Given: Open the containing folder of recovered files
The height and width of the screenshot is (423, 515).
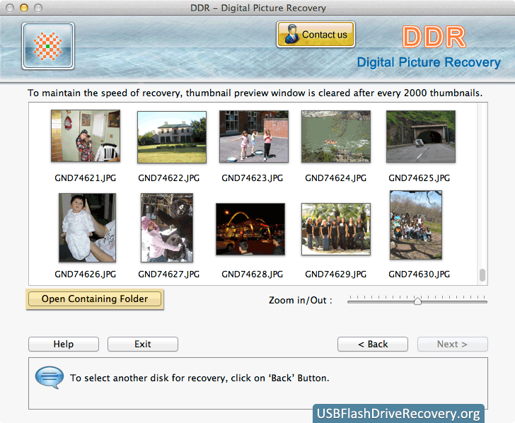Looking at the screenshot, I should [95, 299].
